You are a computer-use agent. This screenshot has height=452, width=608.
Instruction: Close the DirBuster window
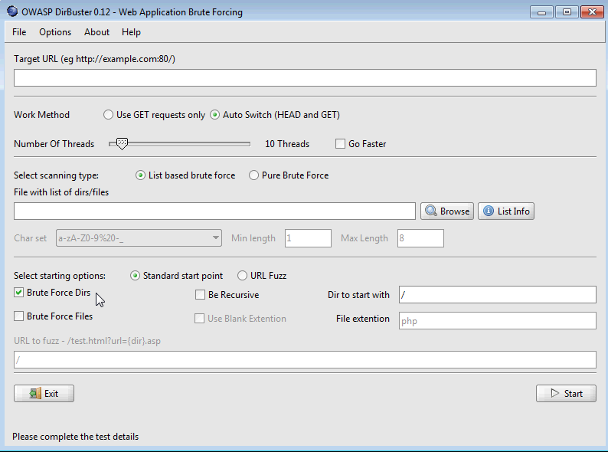(592, 12)
